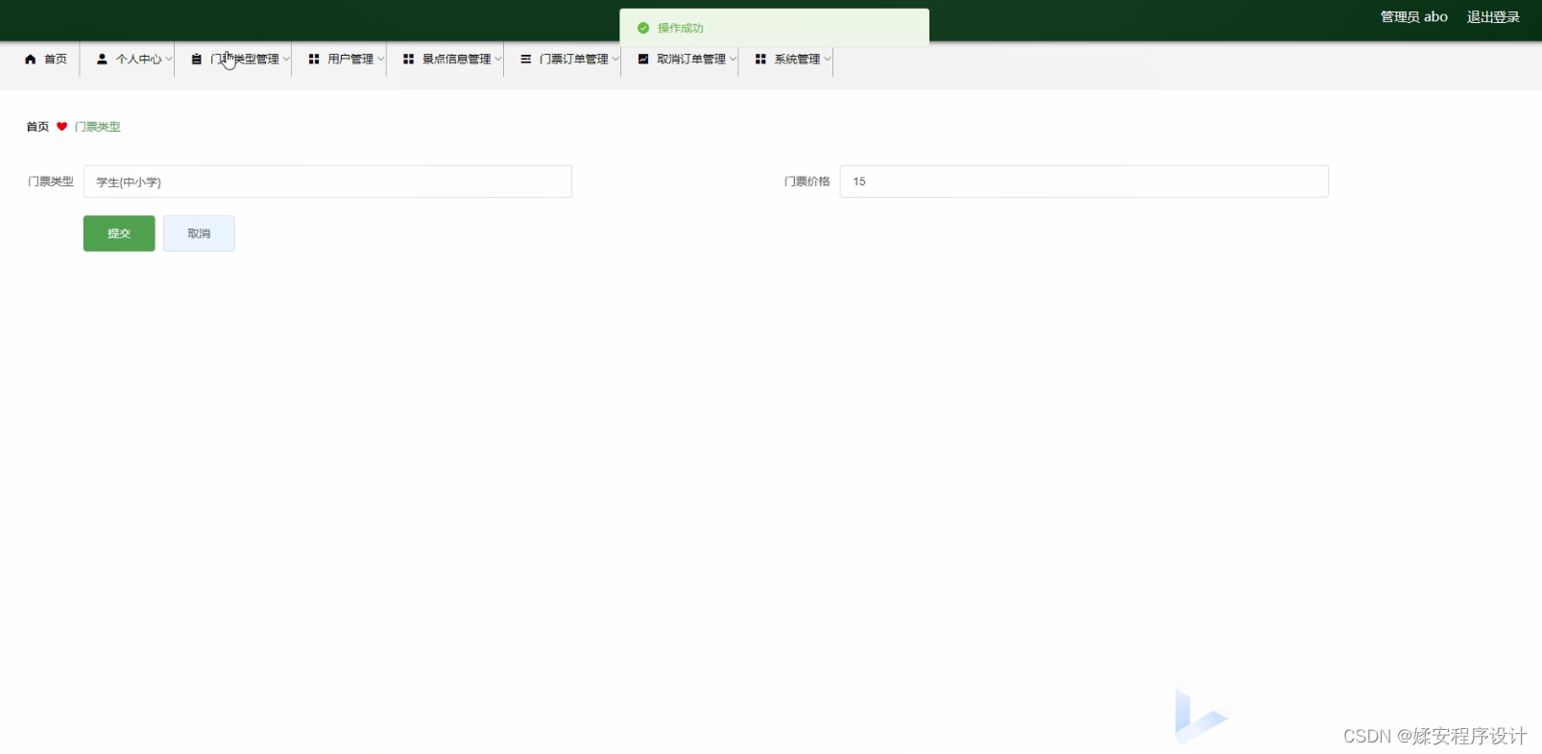
Task: Expand the 景点信息管理 dropdown arrow
Action: [497, 60]
